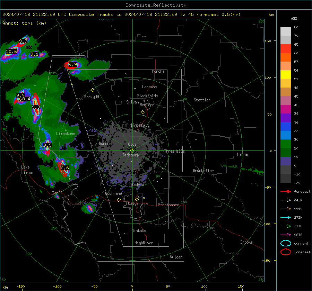Click the yellow diamond marker near RockyMH
312x291 pixels.
point(93,90)
